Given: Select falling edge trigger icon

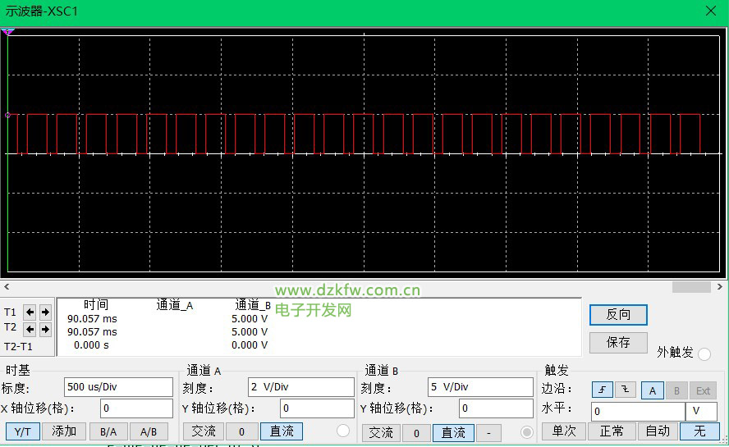Looking at the screenshot, I should [626, 390].
